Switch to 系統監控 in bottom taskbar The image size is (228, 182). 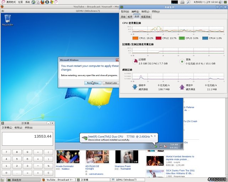pos(24,180)
